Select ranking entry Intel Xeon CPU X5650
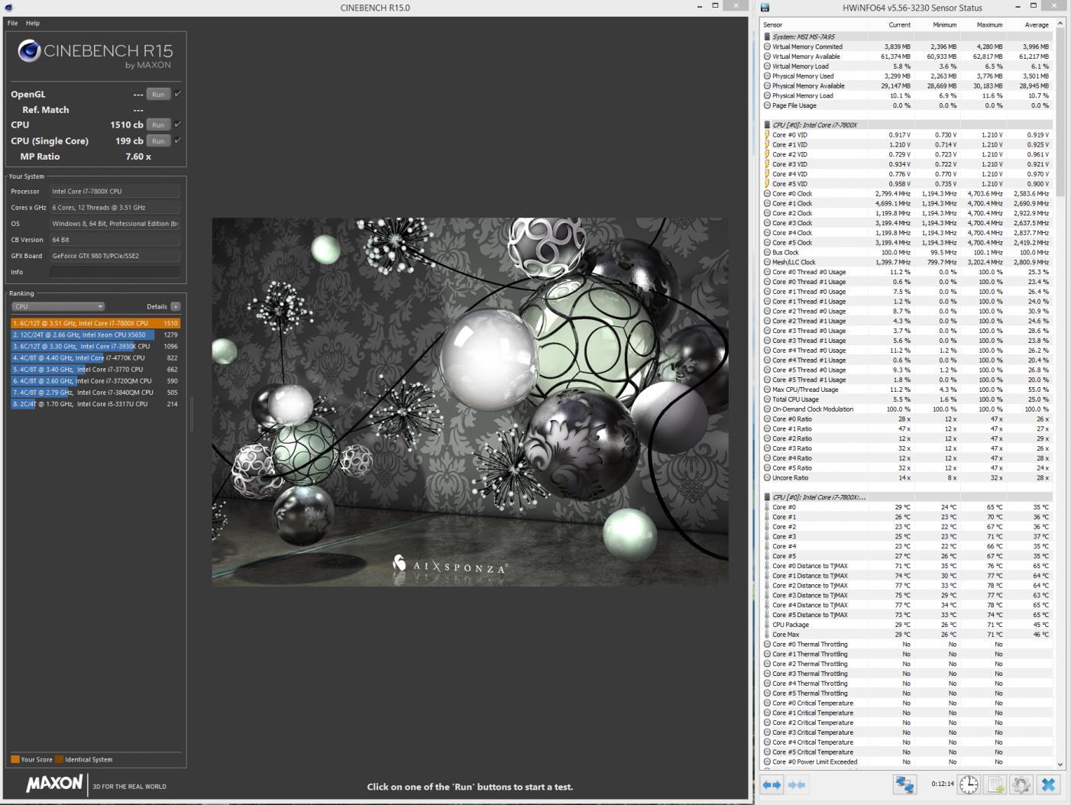1071x805 pixels. [95, 335]
